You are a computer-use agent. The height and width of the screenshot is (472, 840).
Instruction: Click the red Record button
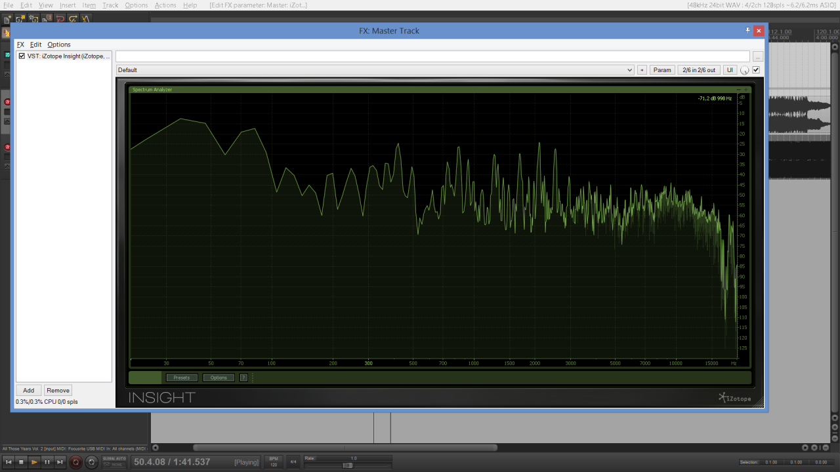click(x=75, y=462)
